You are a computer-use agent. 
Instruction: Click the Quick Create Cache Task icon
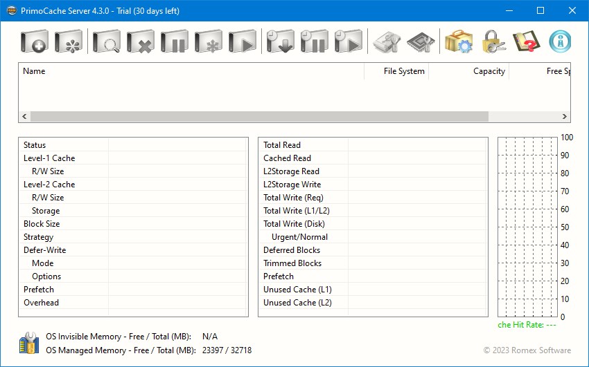69,41
